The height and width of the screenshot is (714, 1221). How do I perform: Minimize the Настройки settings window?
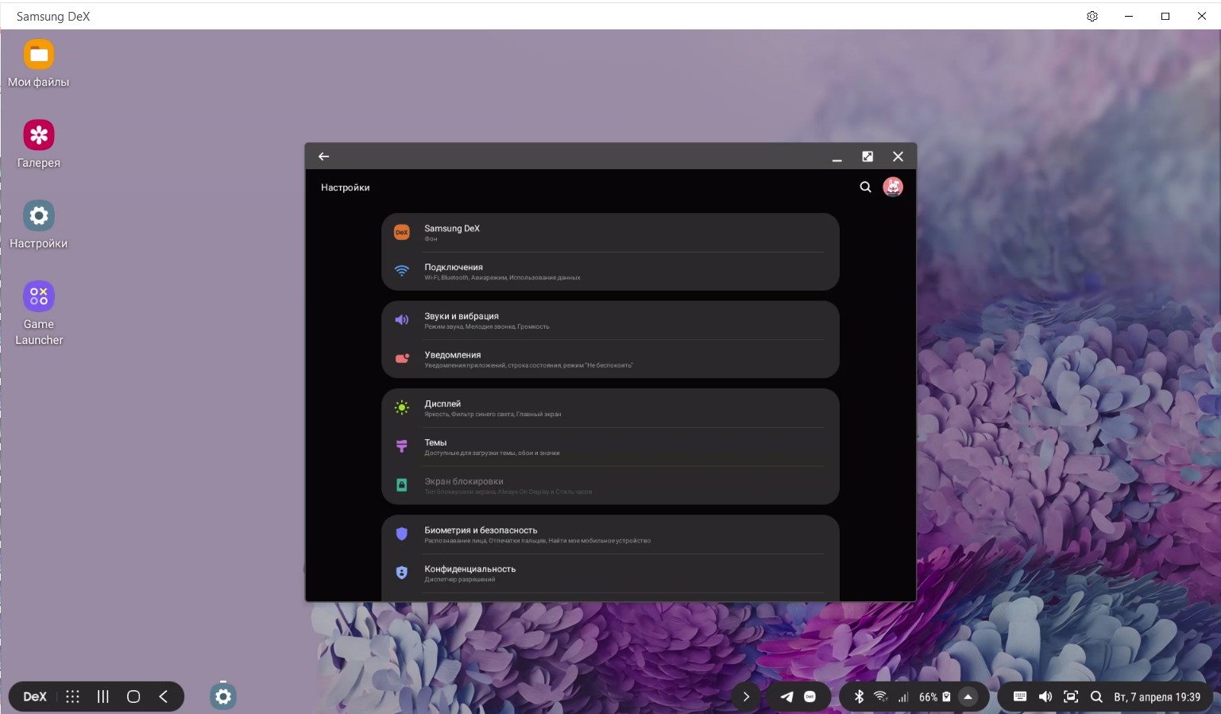(x=837, y=157)
